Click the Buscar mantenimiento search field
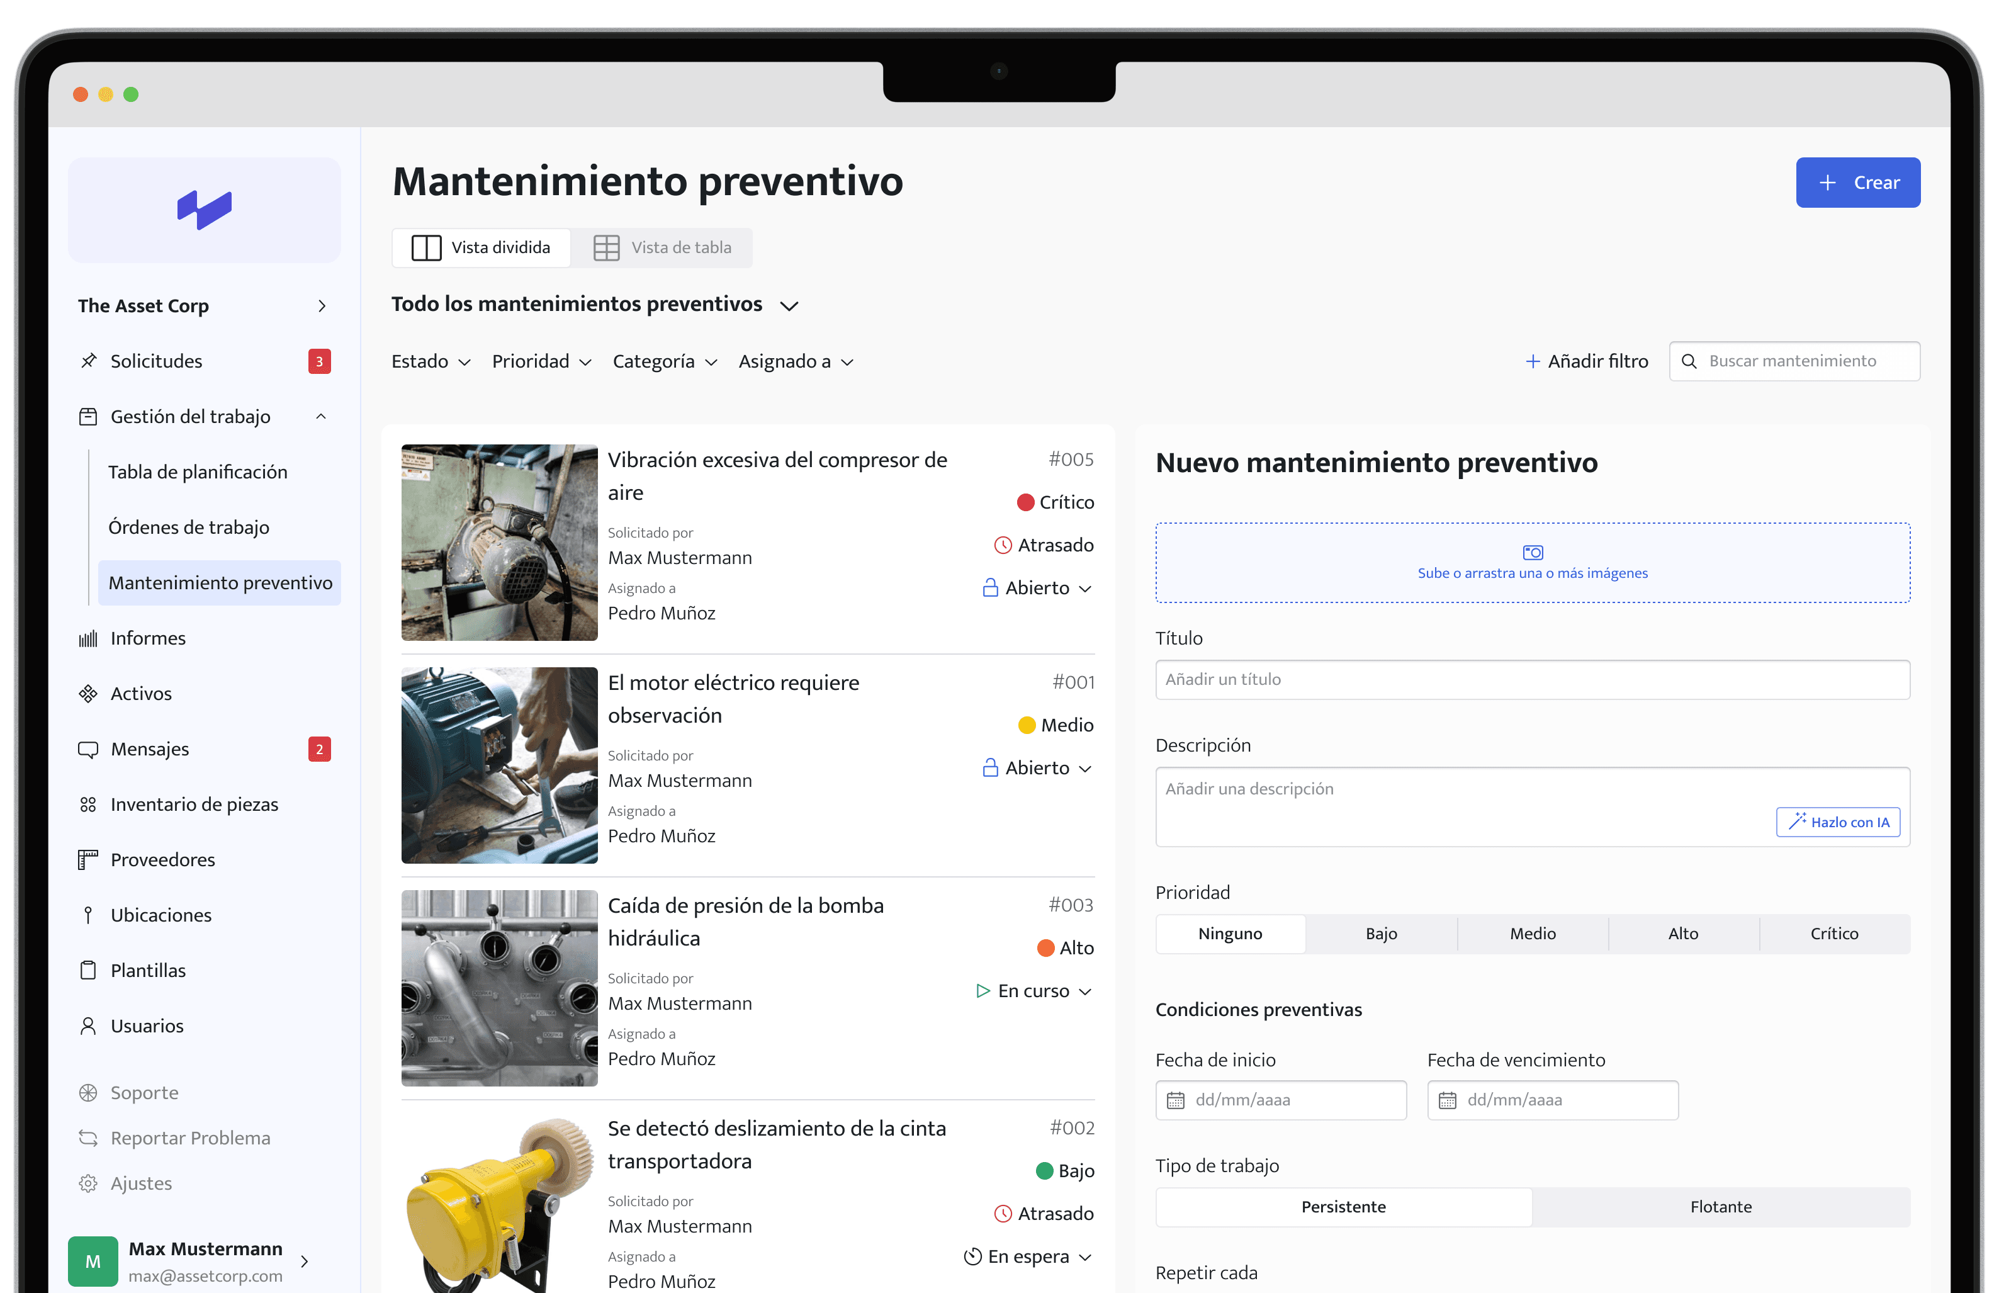1999x1293 pixels. [1794, 361]
